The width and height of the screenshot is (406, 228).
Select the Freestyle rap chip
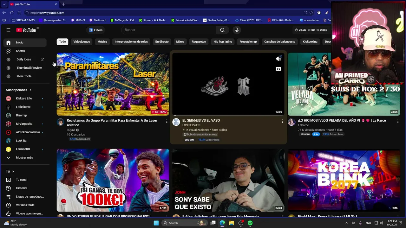click(x=248, y=42)
